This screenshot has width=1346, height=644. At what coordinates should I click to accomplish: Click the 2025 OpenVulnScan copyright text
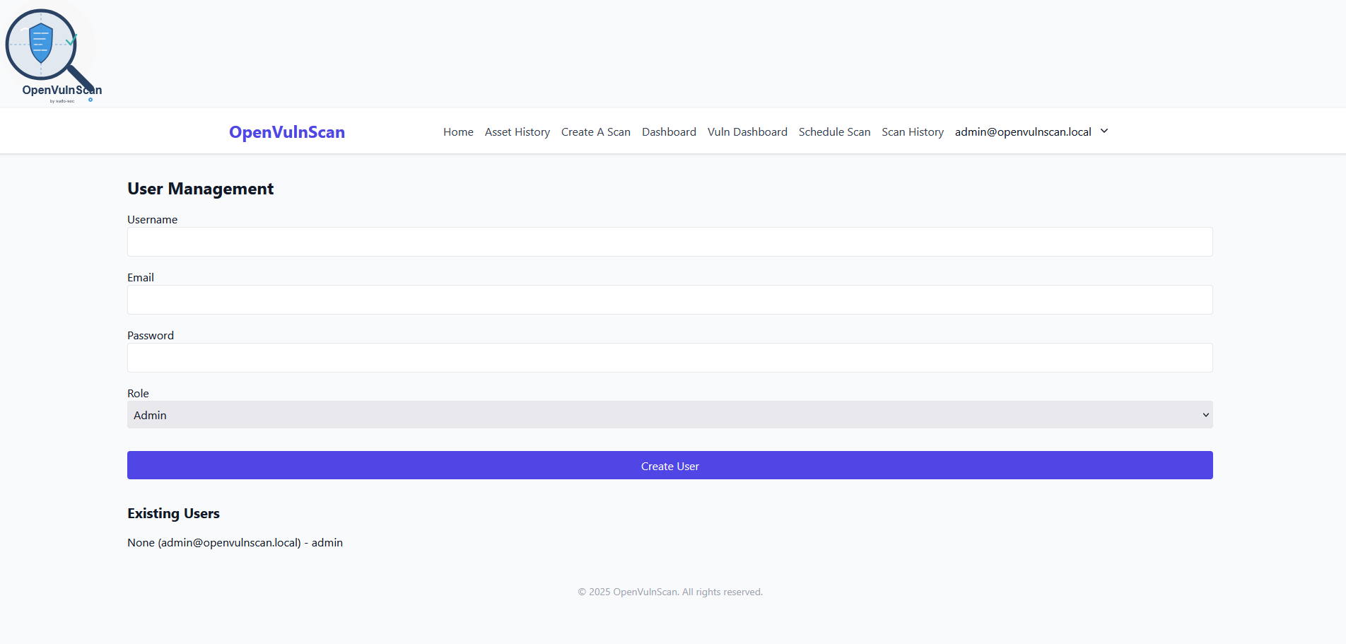(670, 592)
